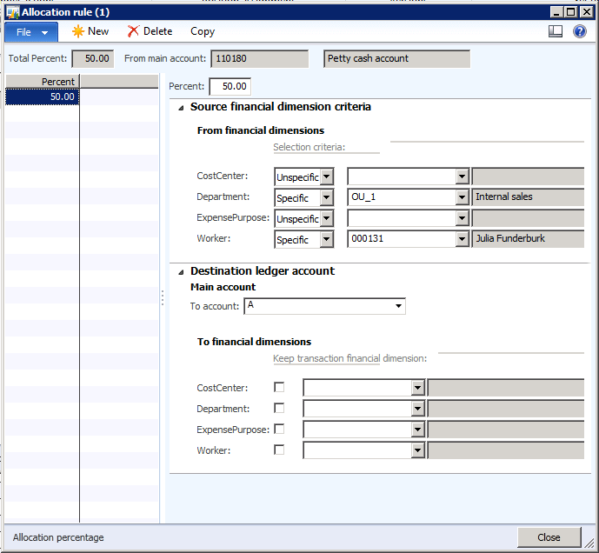Open the To account dropdown
599x553 pixels.
(x=399, y=306)
